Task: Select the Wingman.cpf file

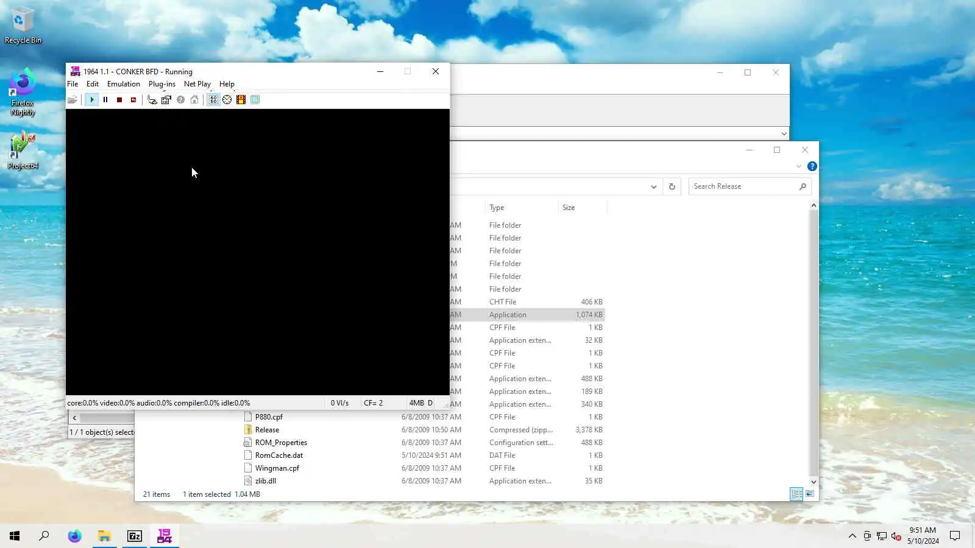Action: click(x=277, y=468)
